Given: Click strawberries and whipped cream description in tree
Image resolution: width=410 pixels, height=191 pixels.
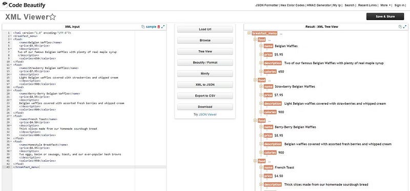Looking at the screenshot, I should point(335,104).
